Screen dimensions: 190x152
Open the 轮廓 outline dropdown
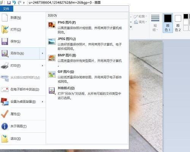point(140,16)
